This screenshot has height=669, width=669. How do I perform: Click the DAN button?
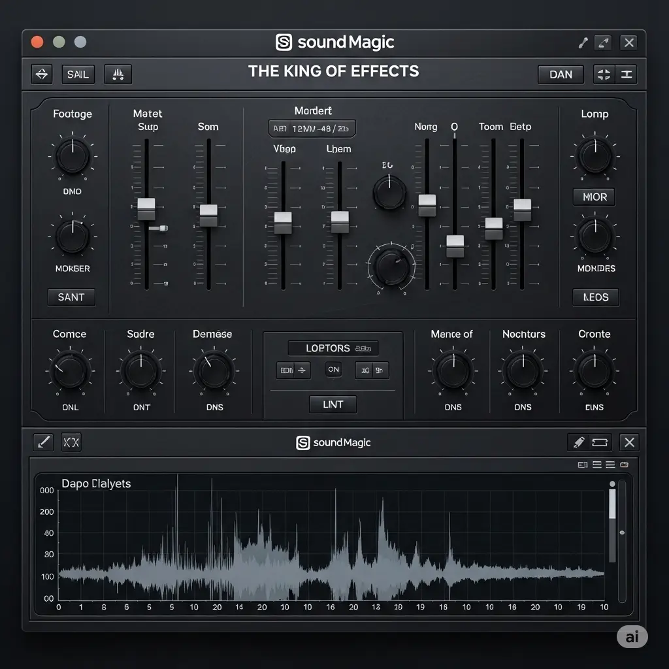click(x=561, y=74)
